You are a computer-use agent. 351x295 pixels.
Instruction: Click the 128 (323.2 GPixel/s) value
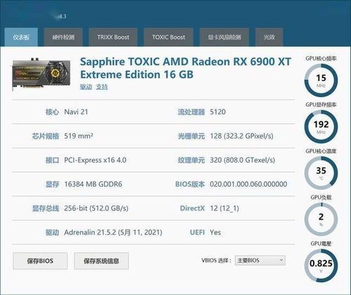tap(241, 136)
